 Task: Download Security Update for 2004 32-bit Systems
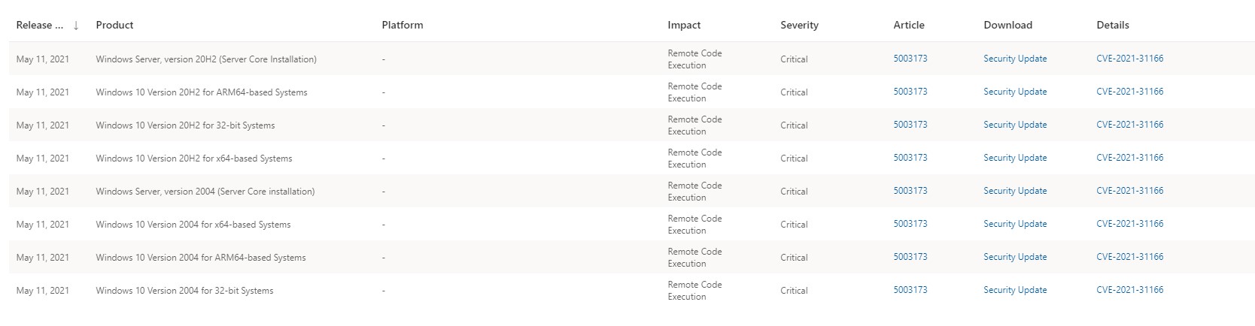click(x=1015, y=290)
